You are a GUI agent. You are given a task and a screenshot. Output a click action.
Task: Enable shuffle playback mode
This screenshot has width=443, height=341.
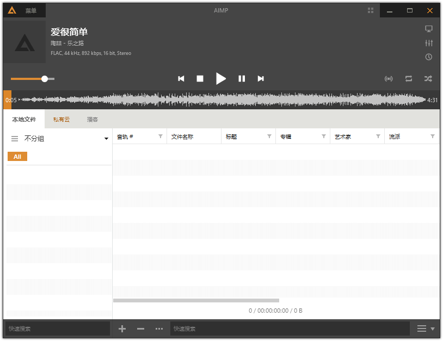click(428, 78)
